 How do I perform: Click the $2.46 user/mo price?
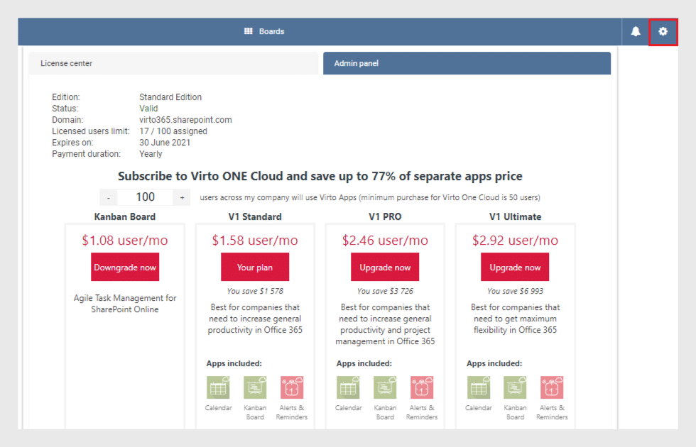pos(385,241)
